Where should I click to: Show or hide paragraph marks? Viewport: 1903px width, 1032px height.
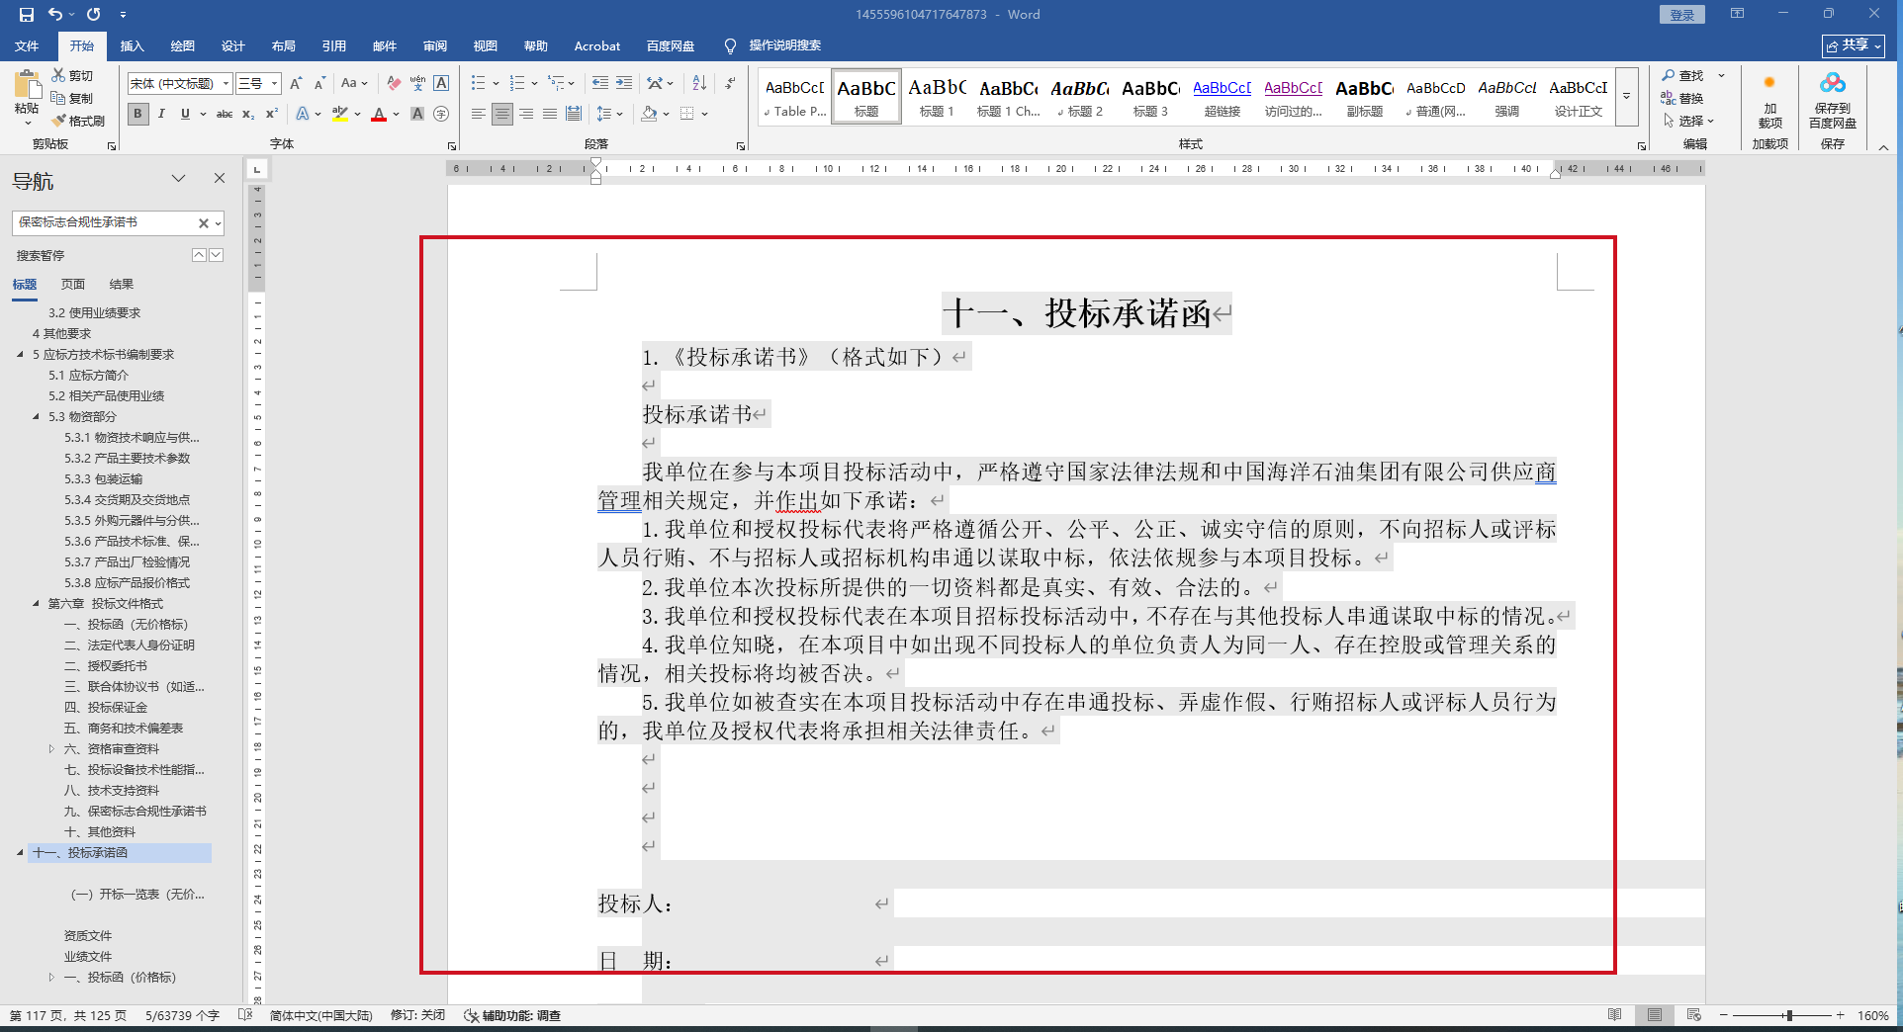(x=730, y=84)
